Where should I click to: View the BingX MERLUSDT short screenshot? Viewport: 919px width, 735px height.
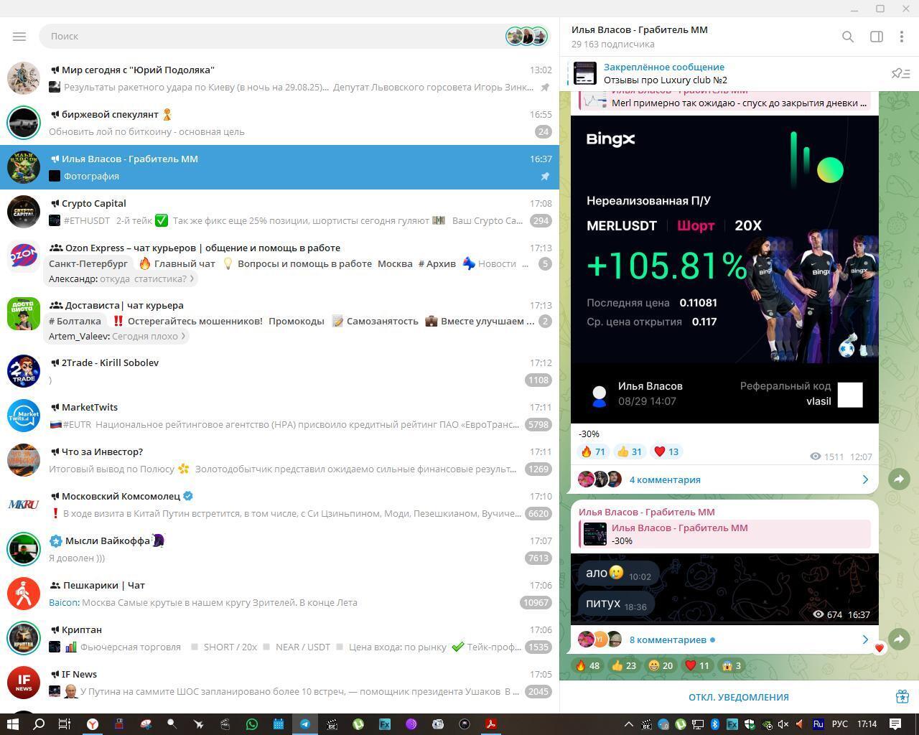(x=724, y=269)
